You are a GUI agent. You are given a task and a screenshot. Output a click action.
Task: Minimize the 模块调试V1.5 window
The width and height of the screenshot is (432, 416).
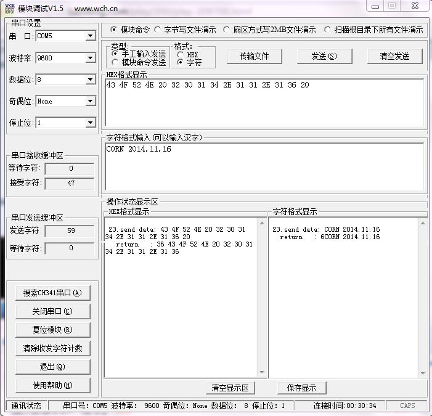click(x=375, y=6)
